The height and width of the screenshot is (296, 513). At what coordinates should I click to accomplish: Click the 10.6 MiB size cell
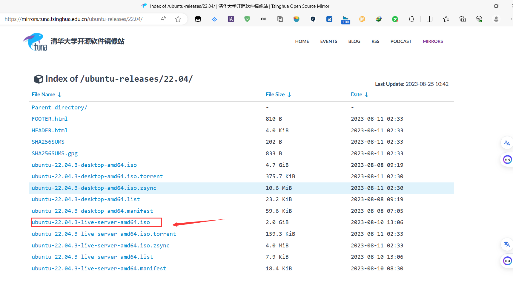pos(279,188)
